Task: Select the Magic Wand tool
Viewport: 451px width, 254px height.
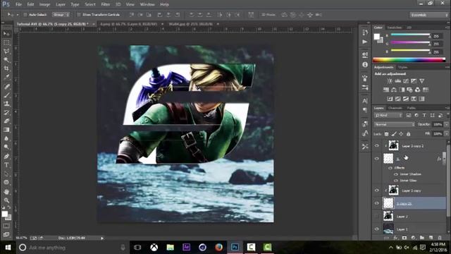Action: coord(6,60)
